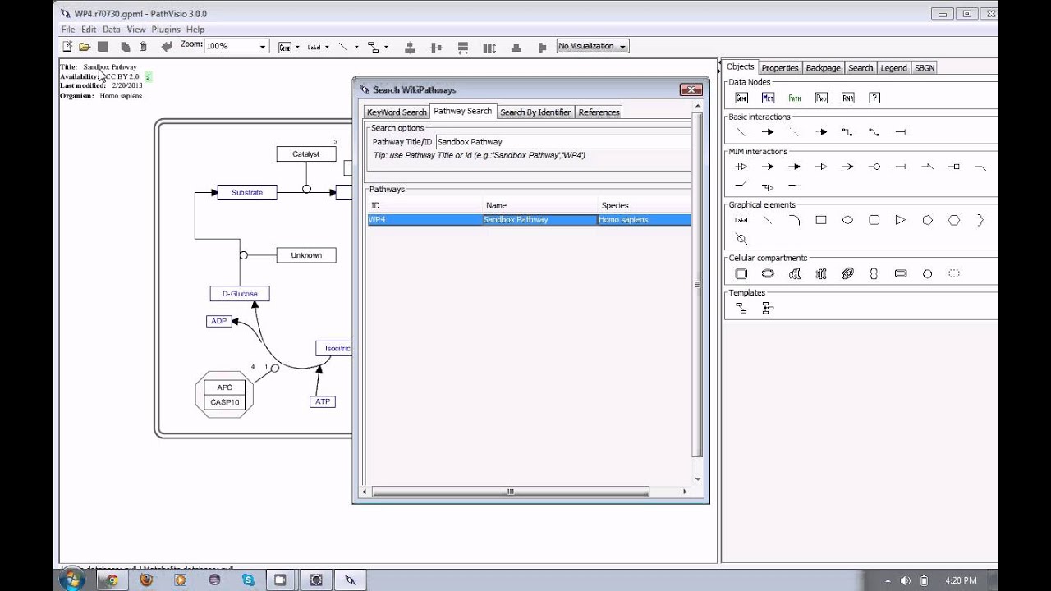
Task: Insert the first two-node interaction template
Action: (x=741, y=309)
